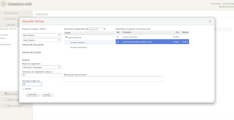Expand Adresse de facturation section

[x=33, y=44]
